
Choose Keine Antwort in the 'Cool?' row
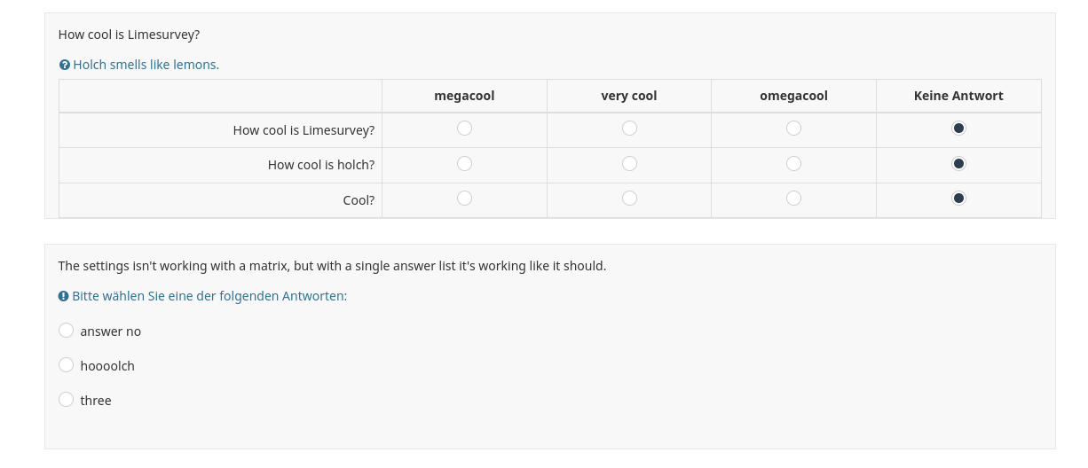958,199
